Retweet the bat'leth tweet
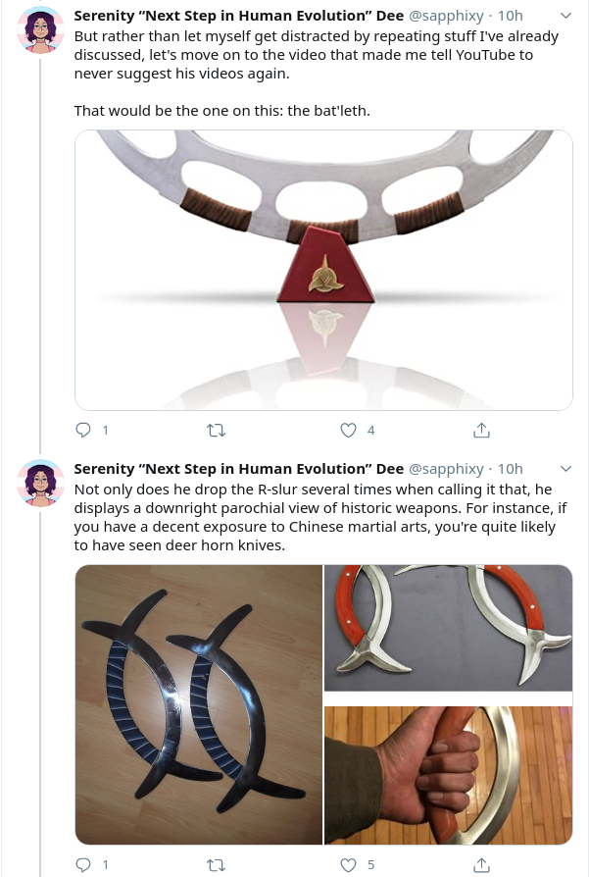 pos(216,430)
